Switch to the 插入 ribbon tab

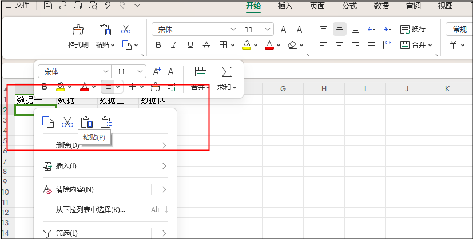click(285, 6)
